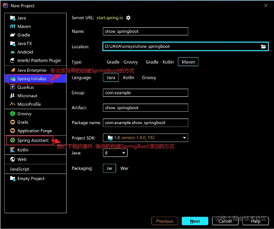
Task: Click the Artifact input field
Action: click(x=146, y=108)
